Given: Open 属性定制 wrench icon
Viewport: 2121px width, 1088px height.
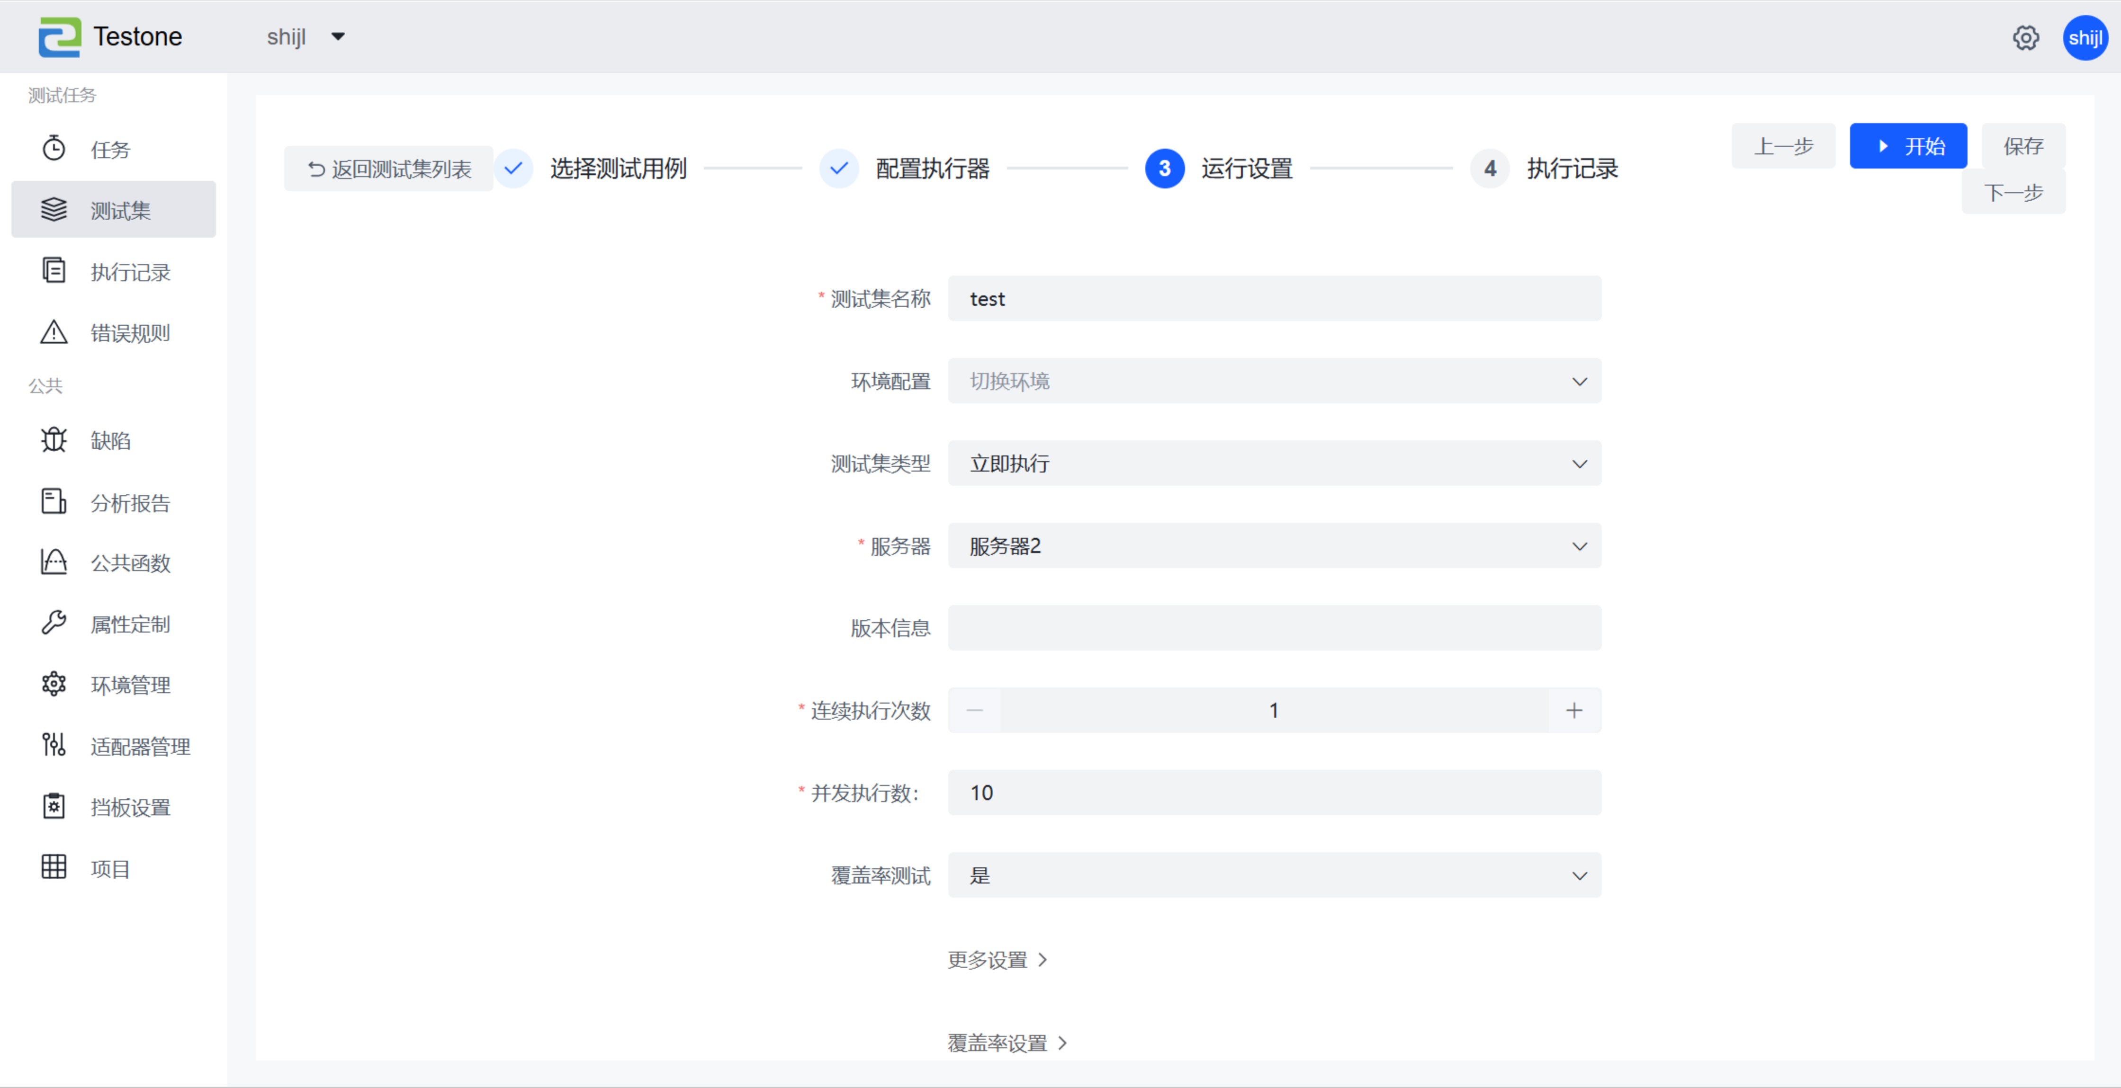Looking at the screenshot, I should (x=54, y=624).
